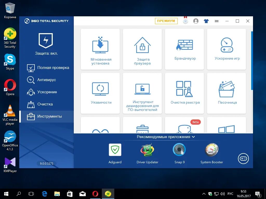Screen dimensions: 266x199
Task: Launch Microsoft Edge from the taskbar
Action: click(44, 194)
